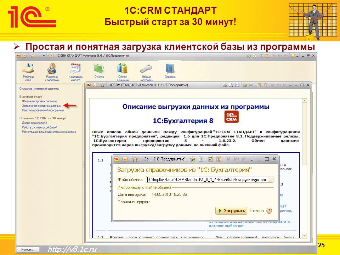
Task: Click M+ in the help window toolbar
Action: click(279, 85)
